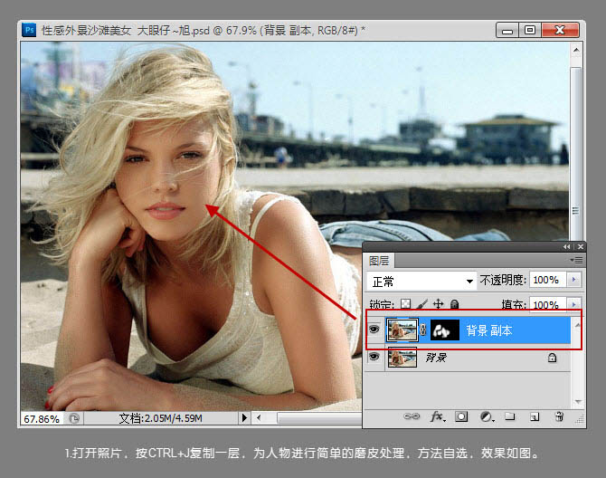The width and height of the screenshot is (606, 478).
Task: Expand the 填充 fill slider arrow
Action: [x=573, y=305]
